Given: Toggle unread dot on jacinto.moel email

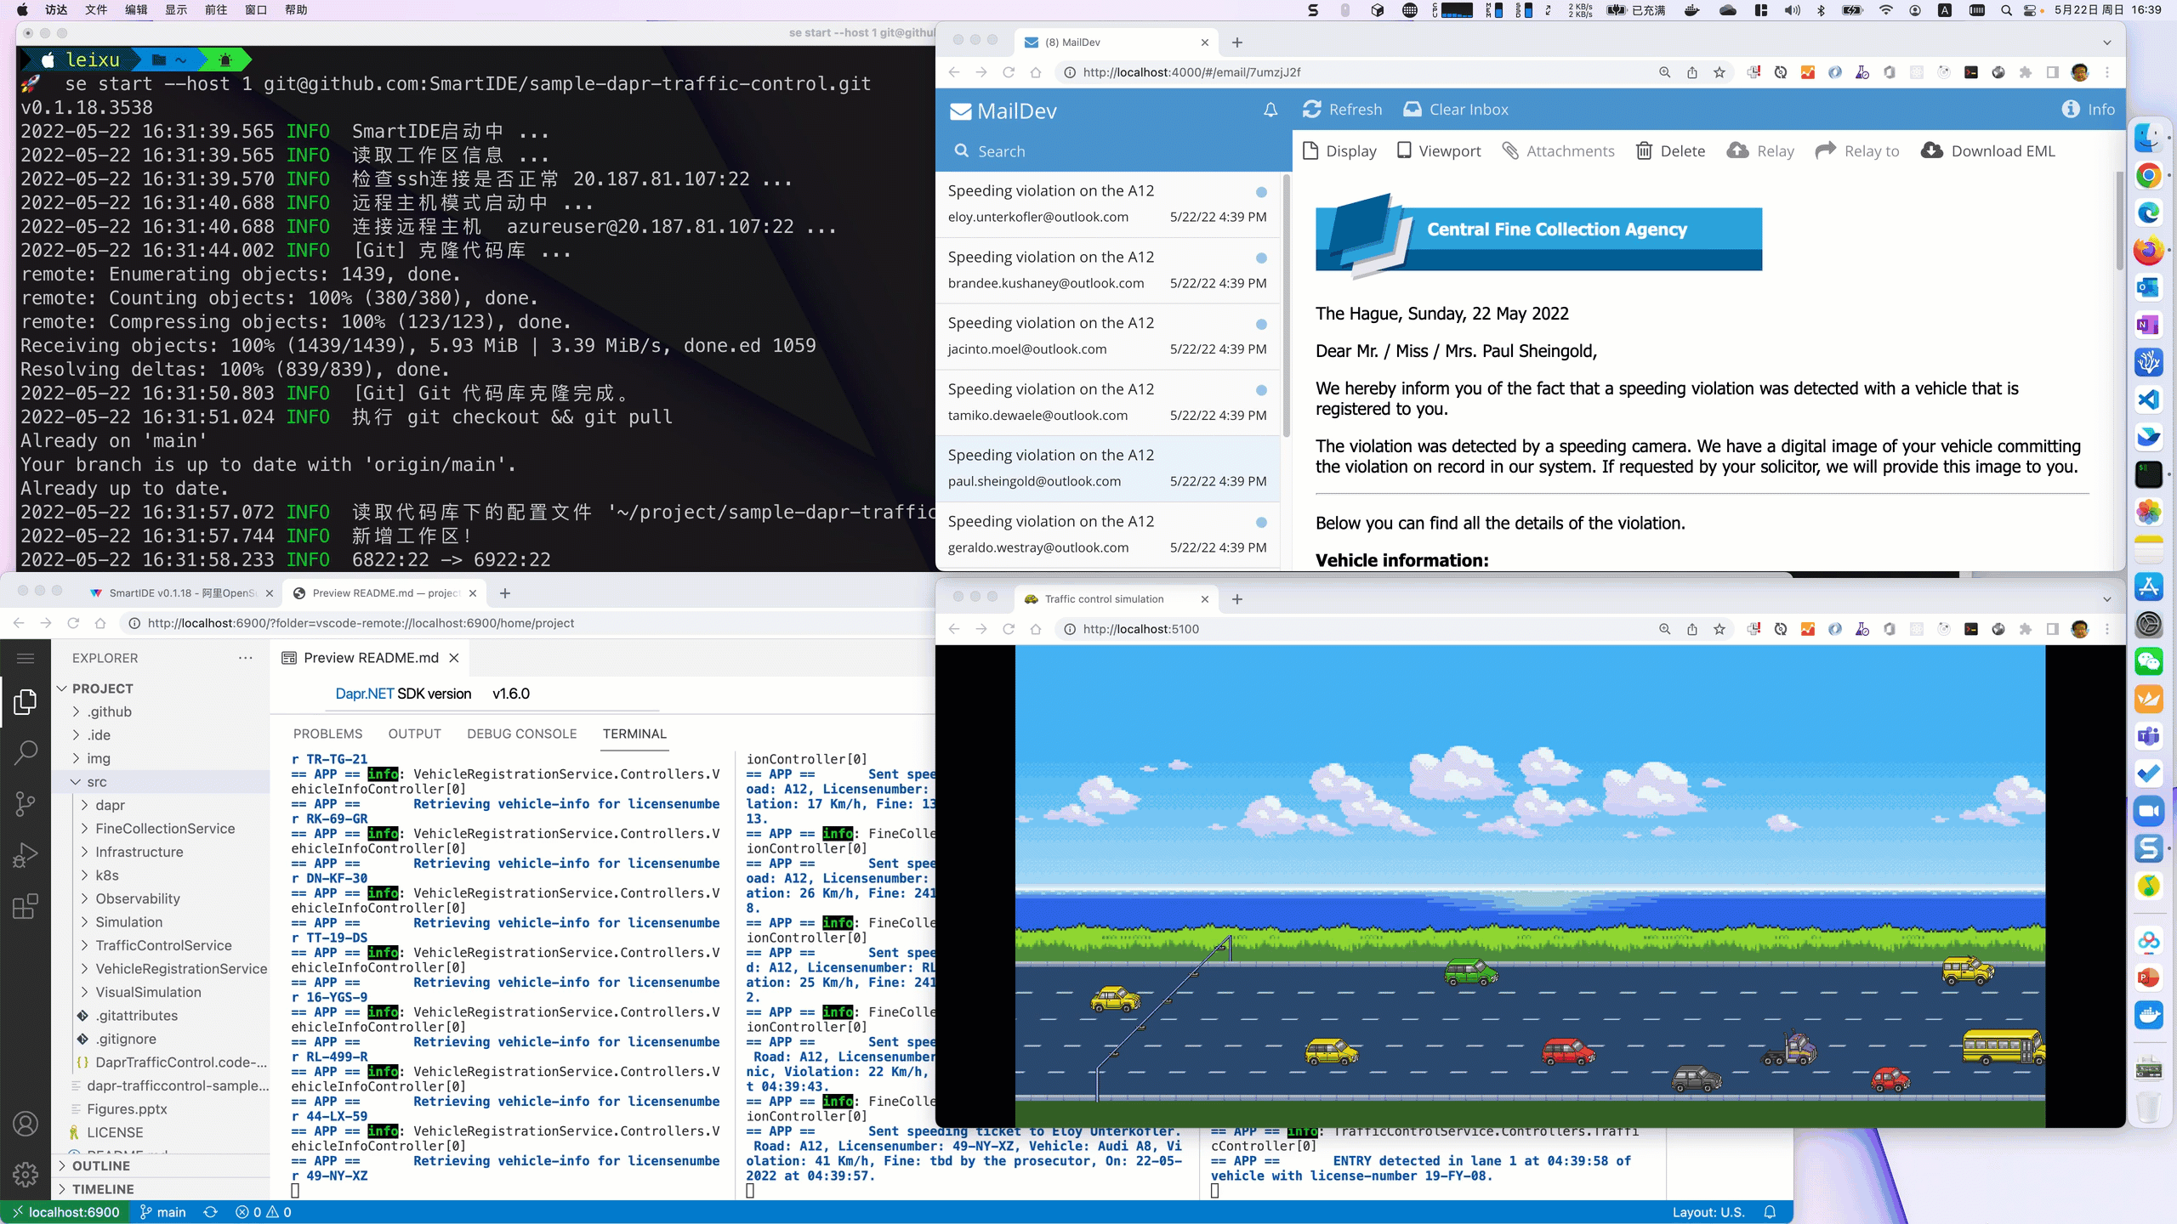Looking at the screenshot, I should [1261, 325].
